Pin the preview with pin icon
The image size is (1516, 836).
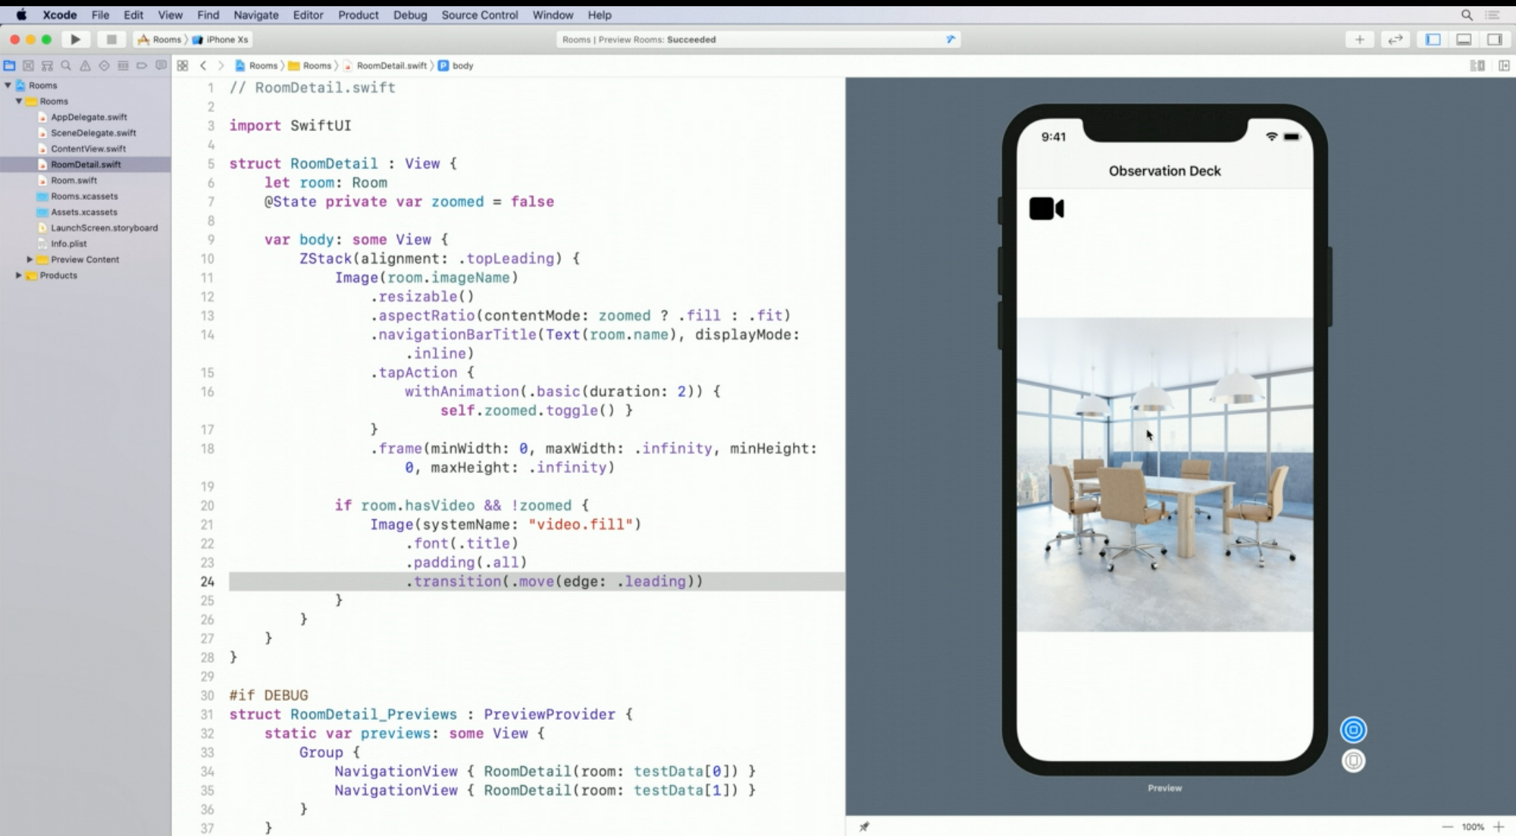pos(864,827)
